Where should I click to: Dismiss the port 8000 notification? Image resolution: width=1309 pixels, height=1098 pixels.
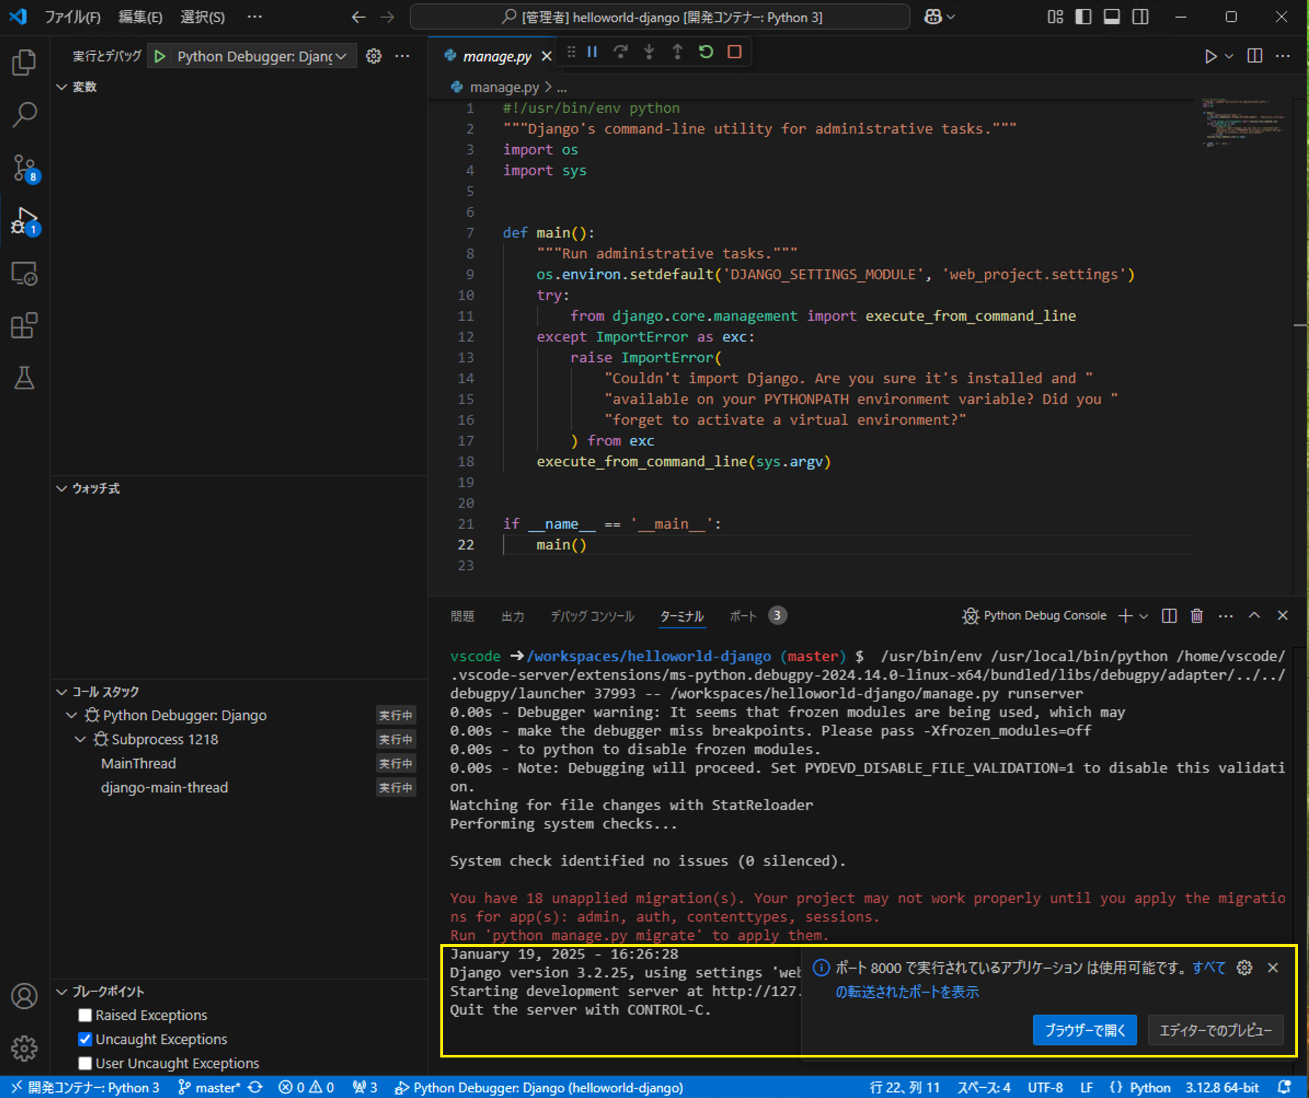point(1273,968)
